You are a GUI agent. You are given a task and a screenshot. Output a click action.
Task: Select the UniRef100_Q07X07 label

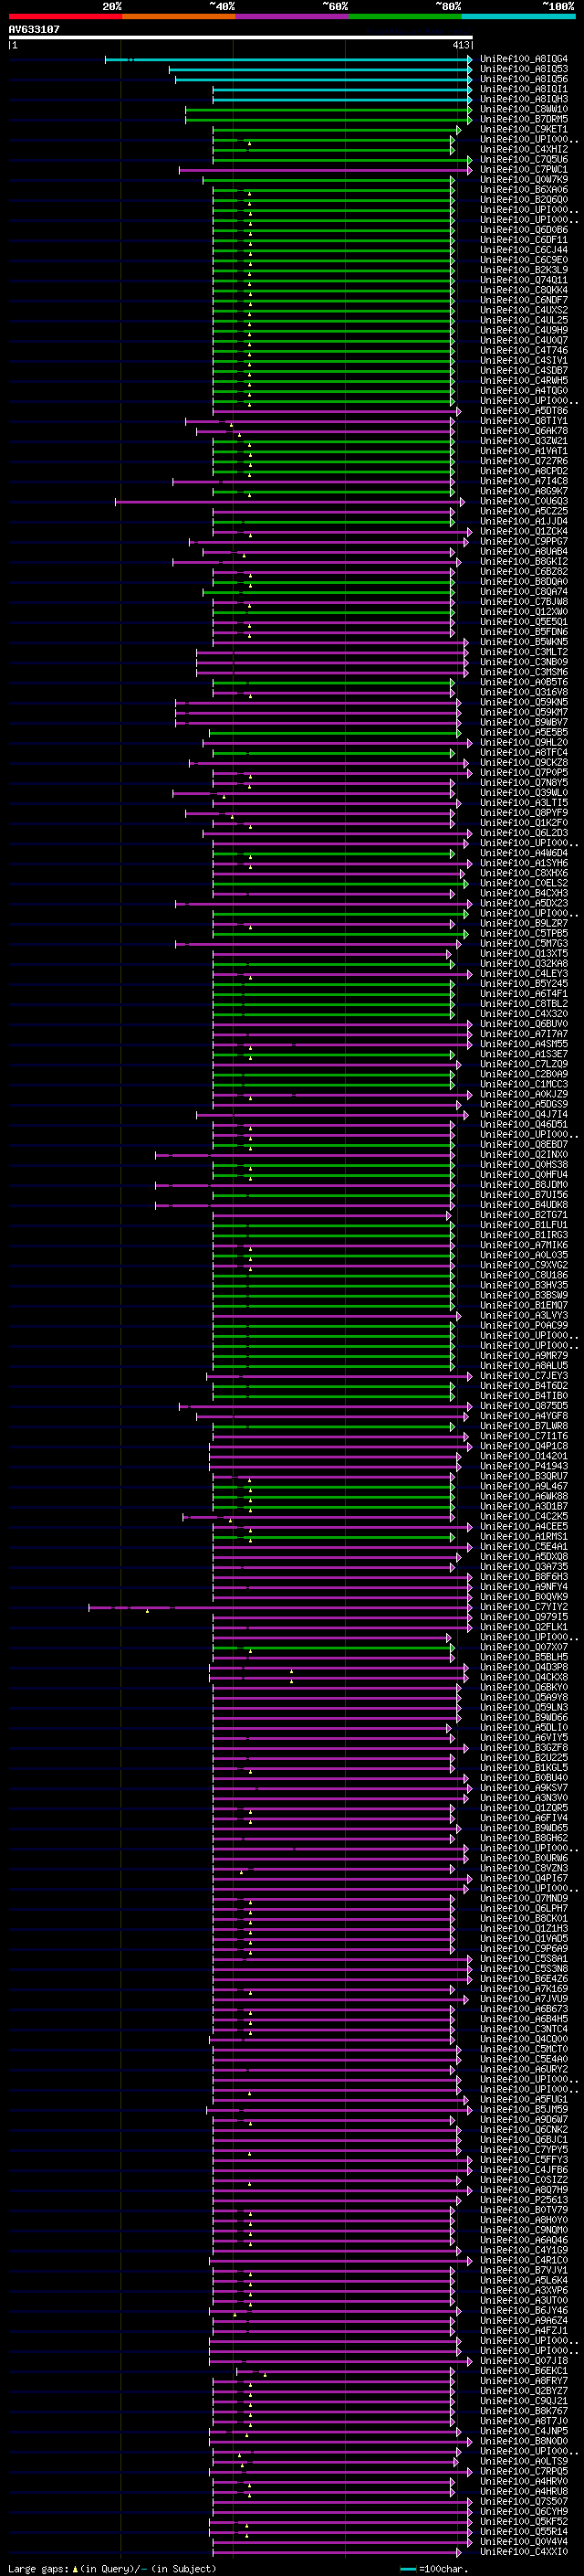coord(524,1647)
